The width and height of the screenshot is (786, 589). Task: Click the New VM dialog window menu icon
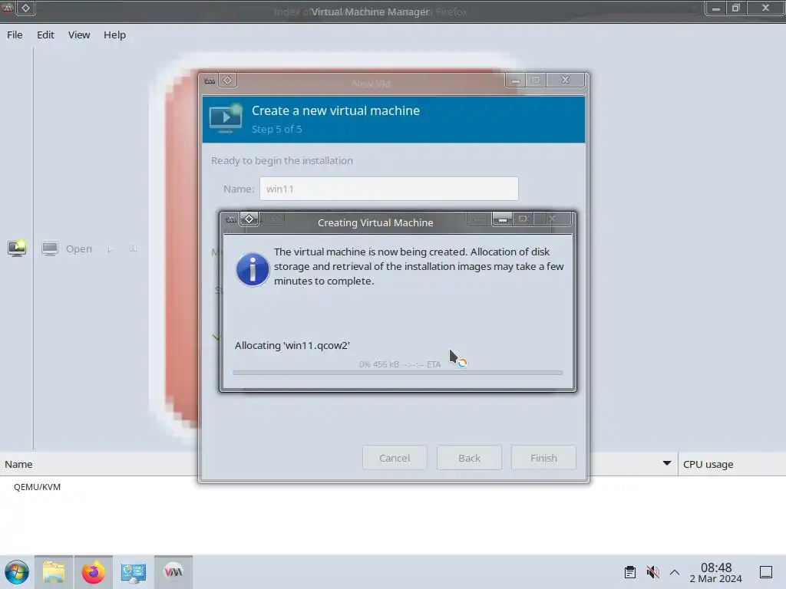pyautogui.click(x=210, y=80)
